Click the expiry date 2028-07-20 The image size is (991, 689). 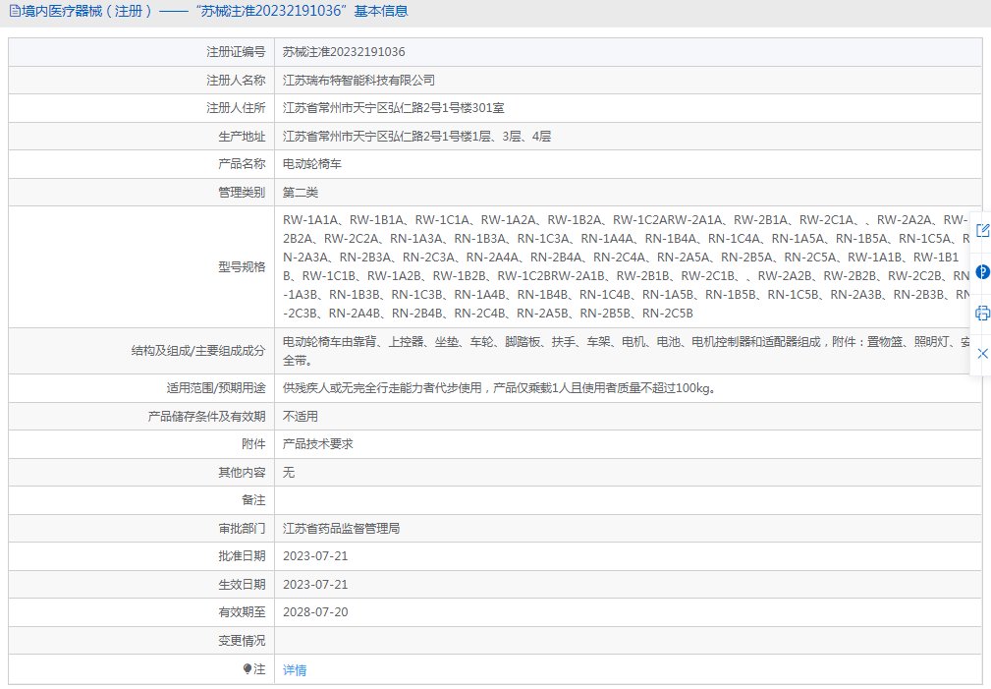tap(315, 612)
